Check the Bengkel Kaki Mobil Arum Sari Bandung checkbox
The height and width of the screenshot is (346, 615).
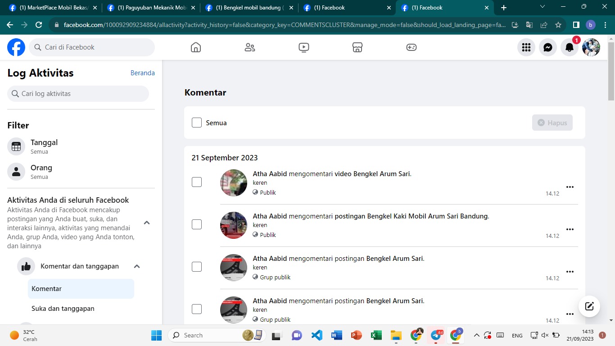(x=197, y=224)
